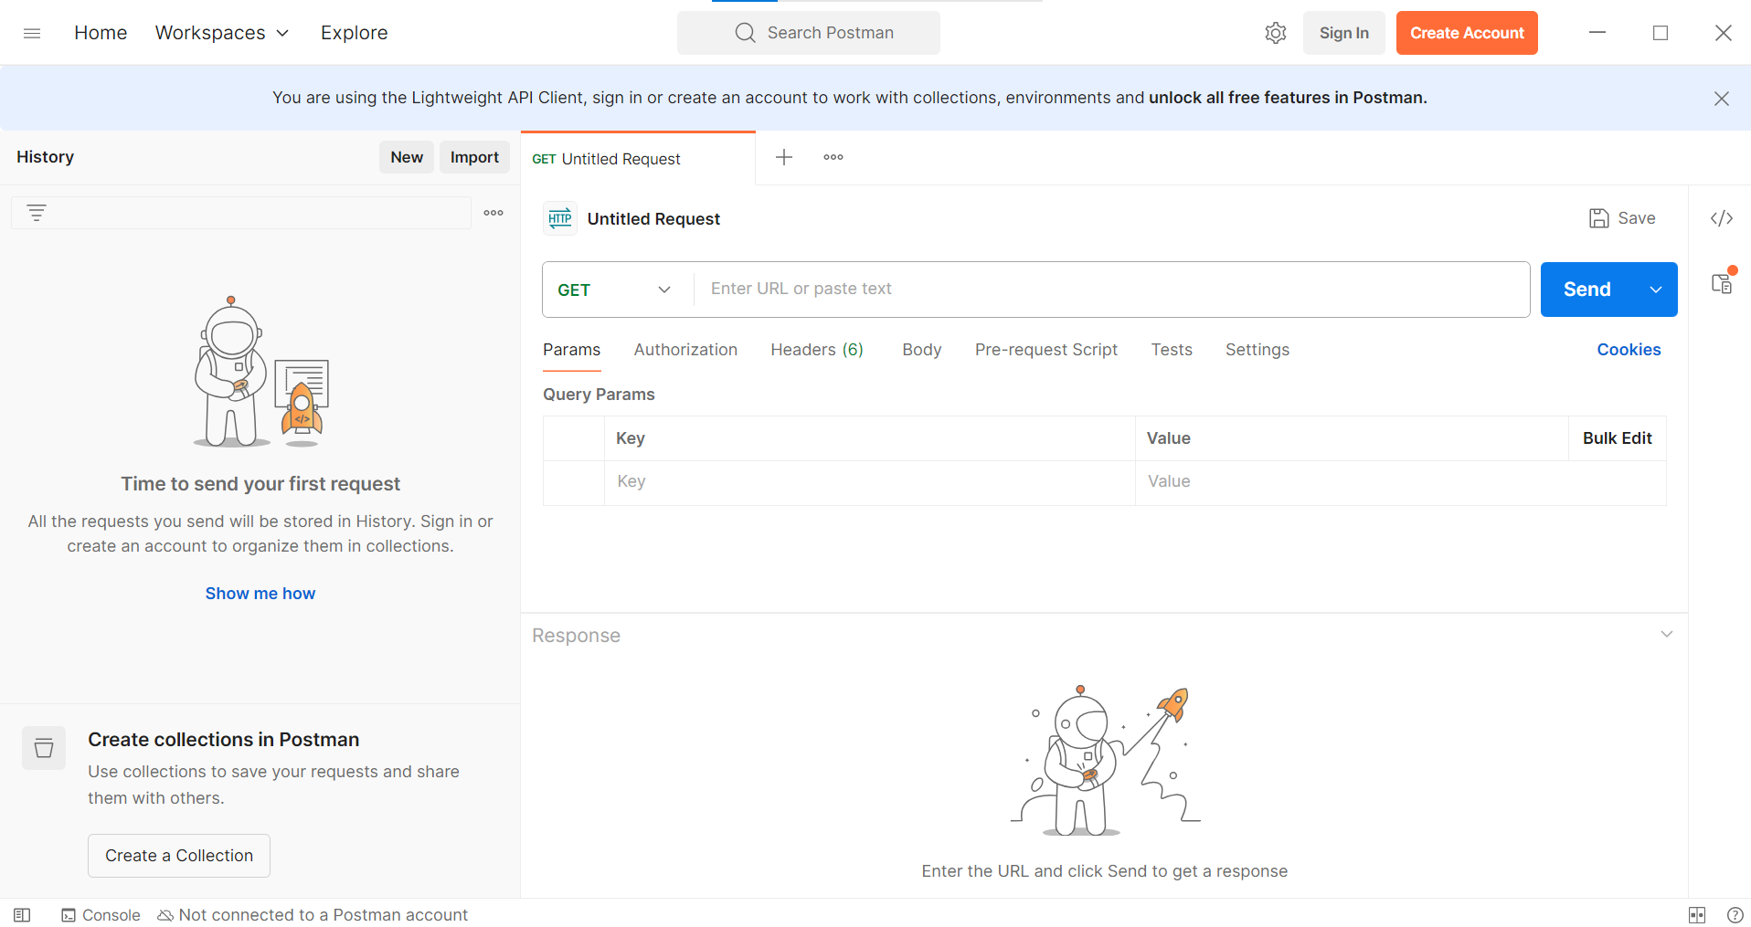Click the Import button
This screenshot has width=1751, height=927.
[x=474, y=157]
